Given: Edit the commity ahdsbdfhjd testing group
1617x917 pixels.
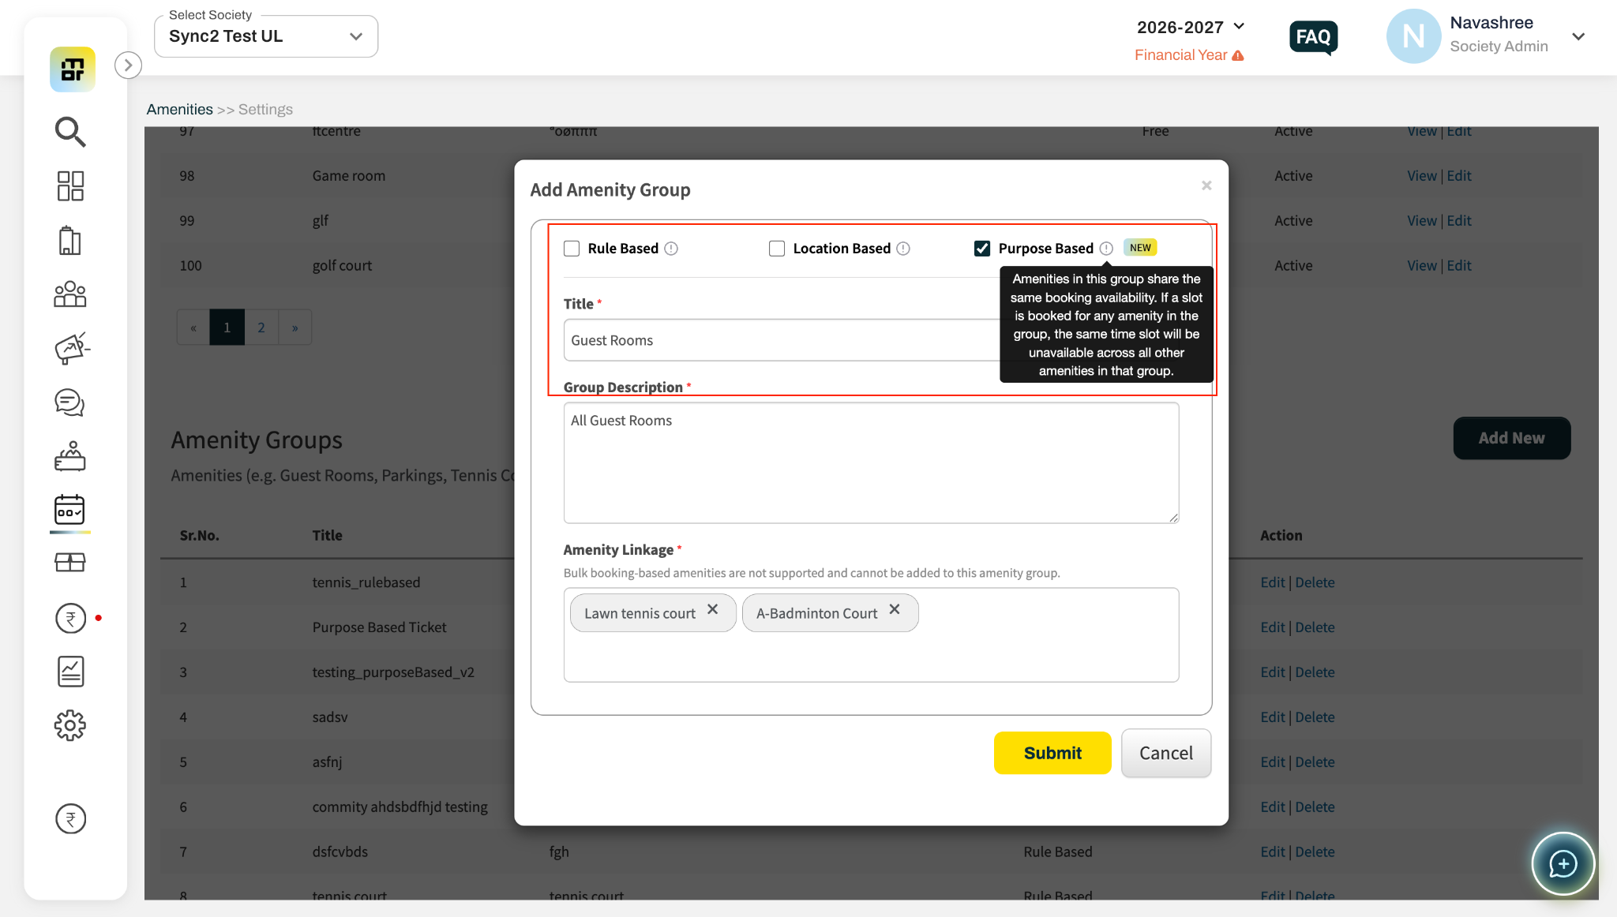Looking at the screenshot, I should pos(1273,807).
